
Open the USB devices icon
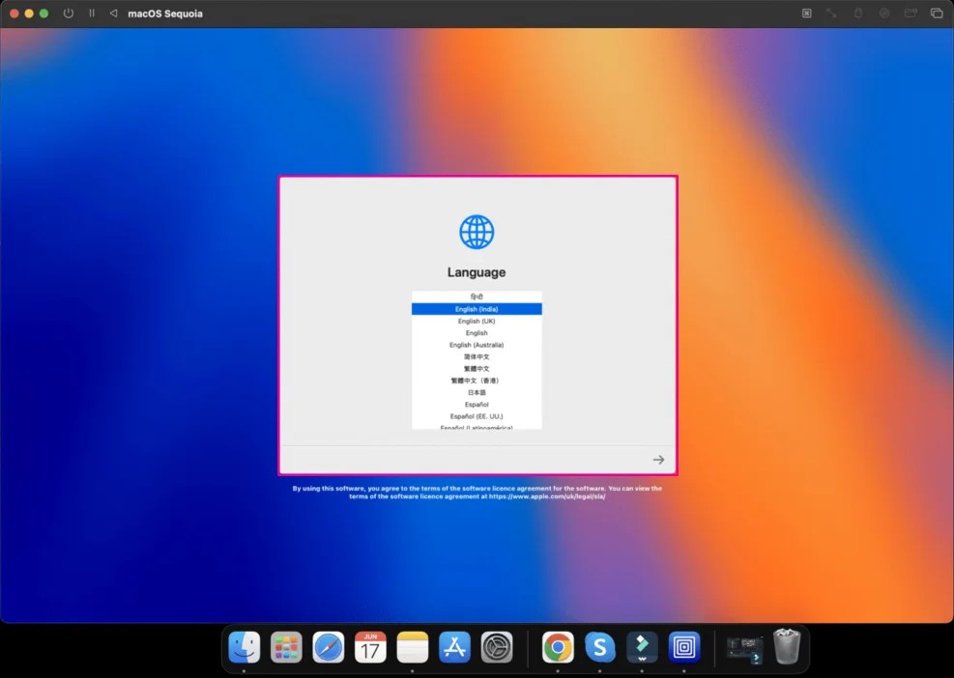tap(858, 13)
